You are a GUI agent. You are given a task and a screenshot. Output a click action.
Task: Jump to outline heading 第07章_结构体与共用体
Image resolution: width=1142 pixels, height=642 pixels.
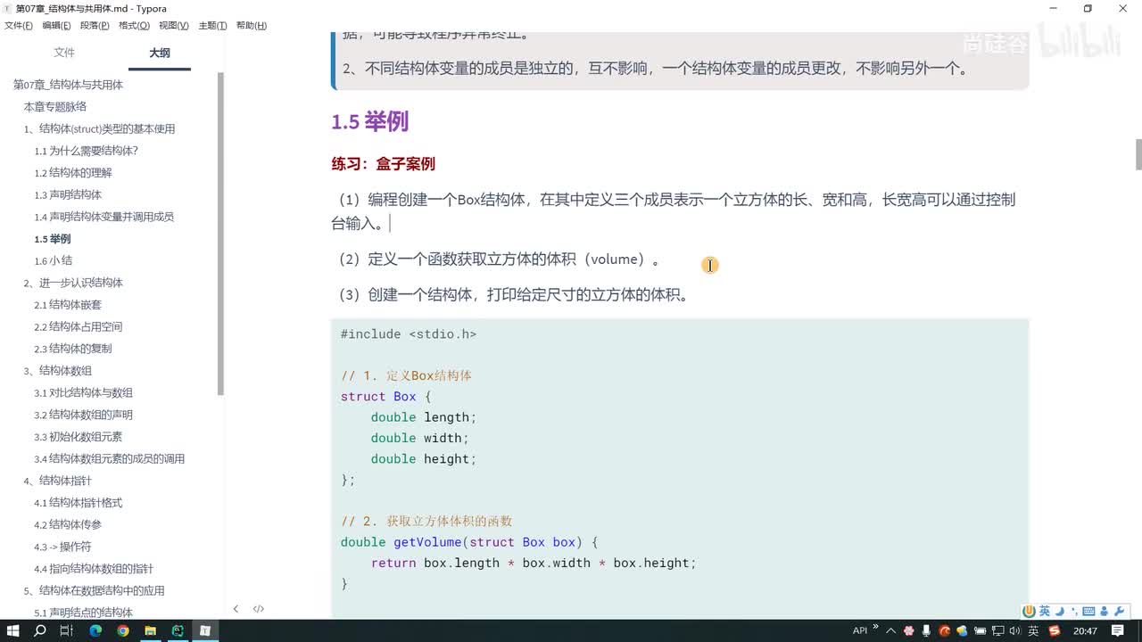tap(68, 85)
